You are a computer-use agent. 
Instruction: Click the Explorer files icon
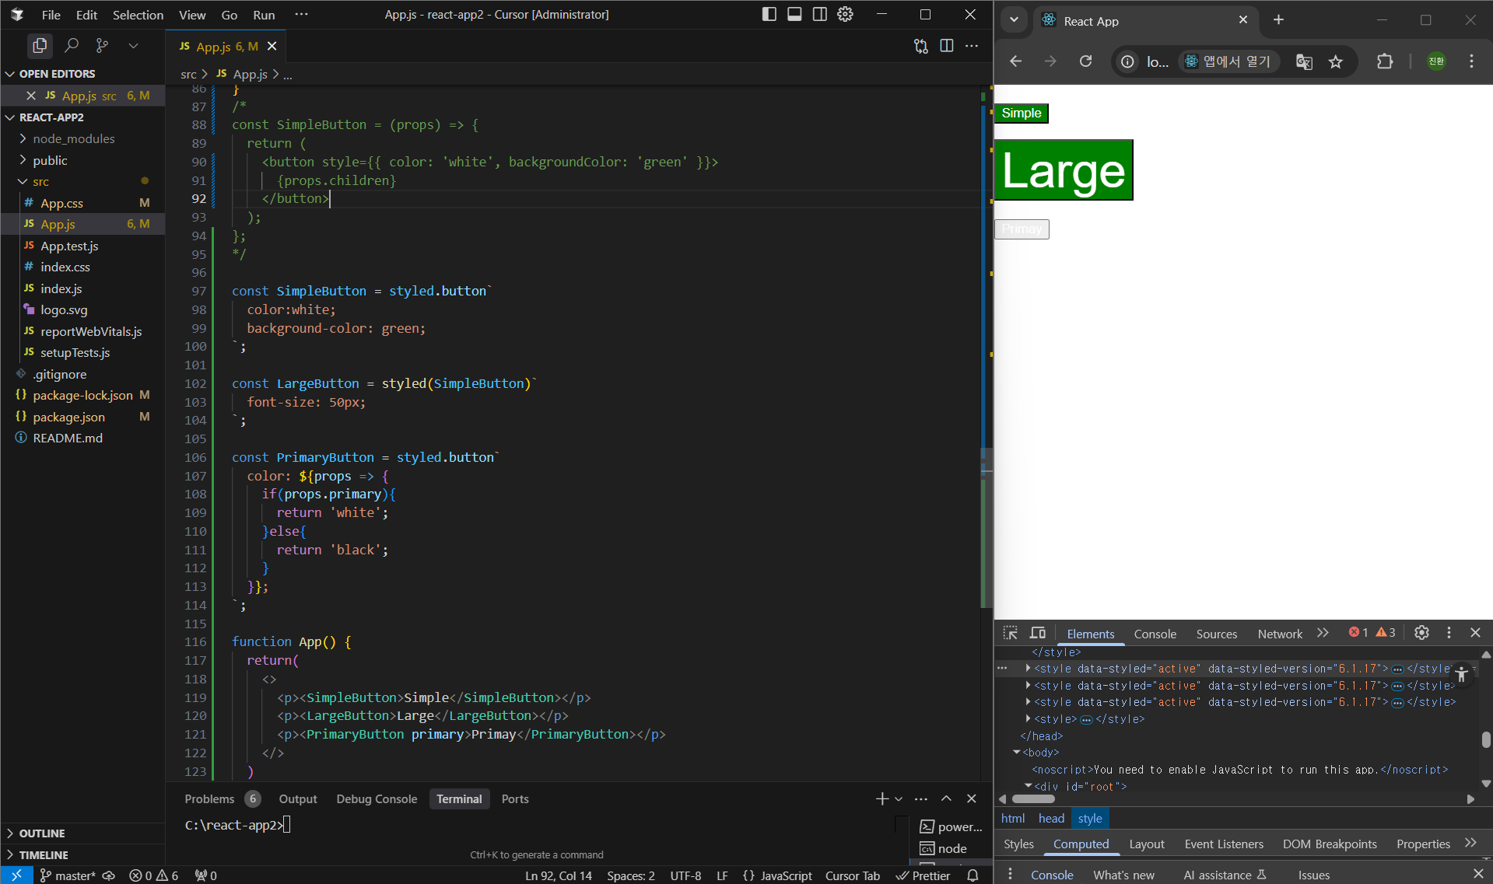coord(39,46)
